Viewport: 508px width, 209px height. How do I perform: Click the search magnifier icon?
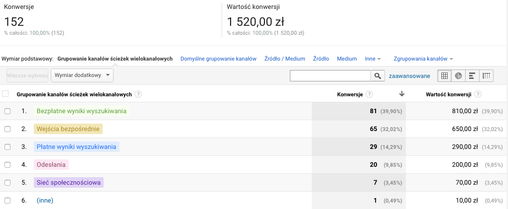pyautogui.click(x=378, y=75)
